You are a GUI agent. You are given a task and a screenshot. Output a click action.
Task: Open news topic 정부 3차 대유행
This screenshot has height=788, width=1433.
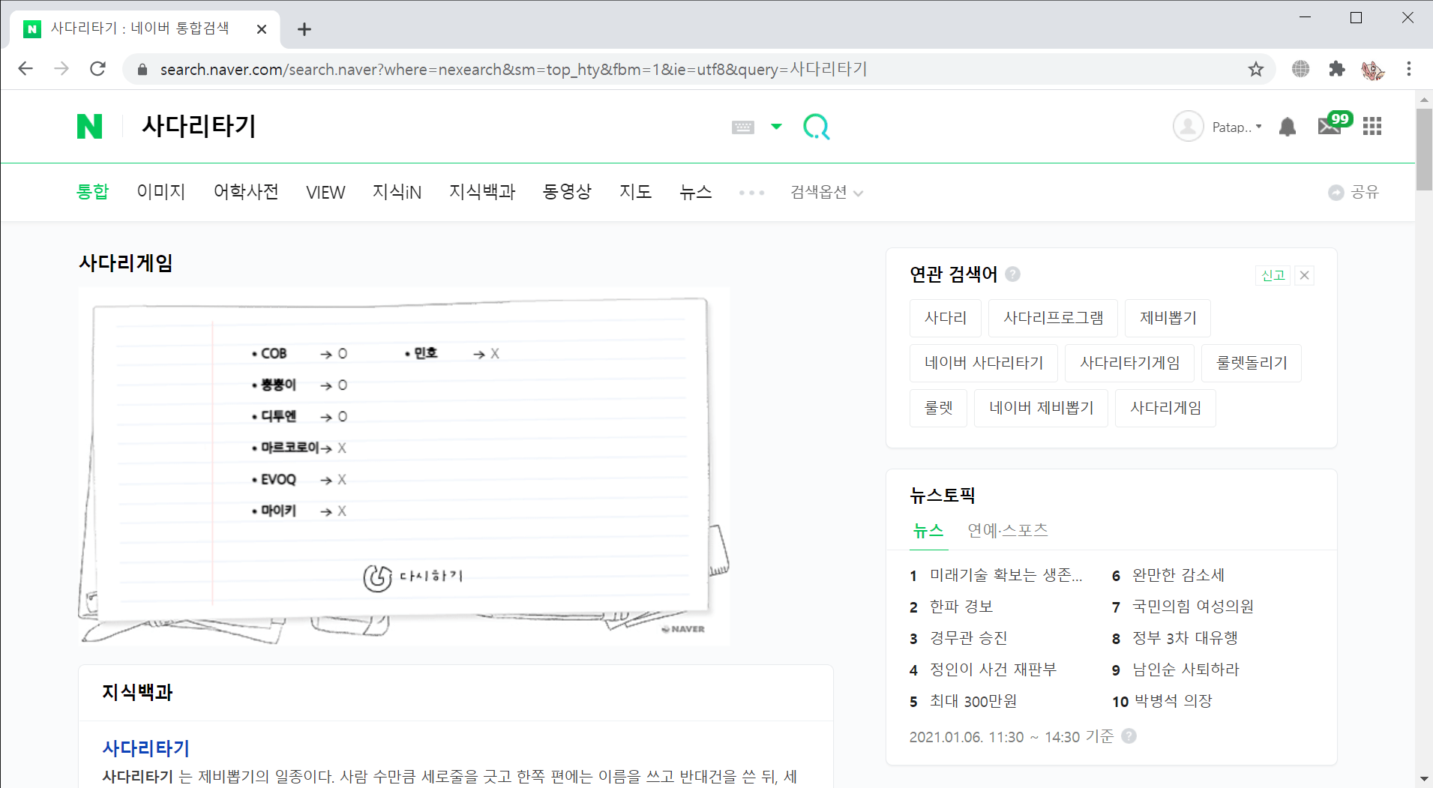tap(1185, 638)
